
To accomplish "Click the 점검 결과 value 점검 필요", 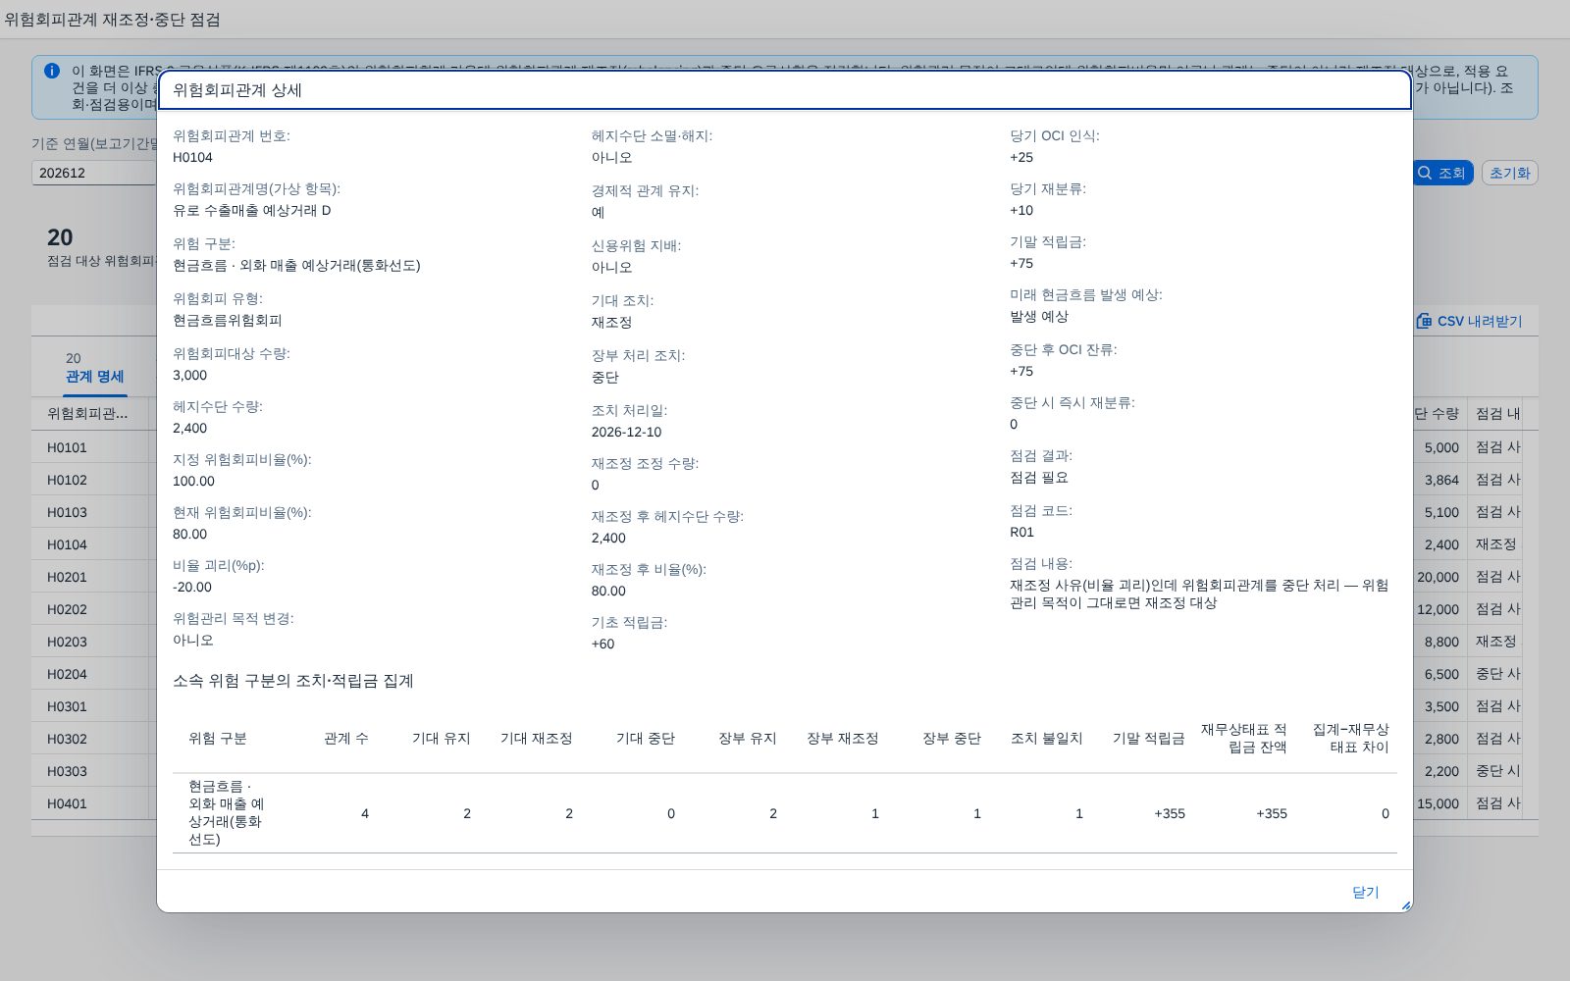I will coord(1039,478).
